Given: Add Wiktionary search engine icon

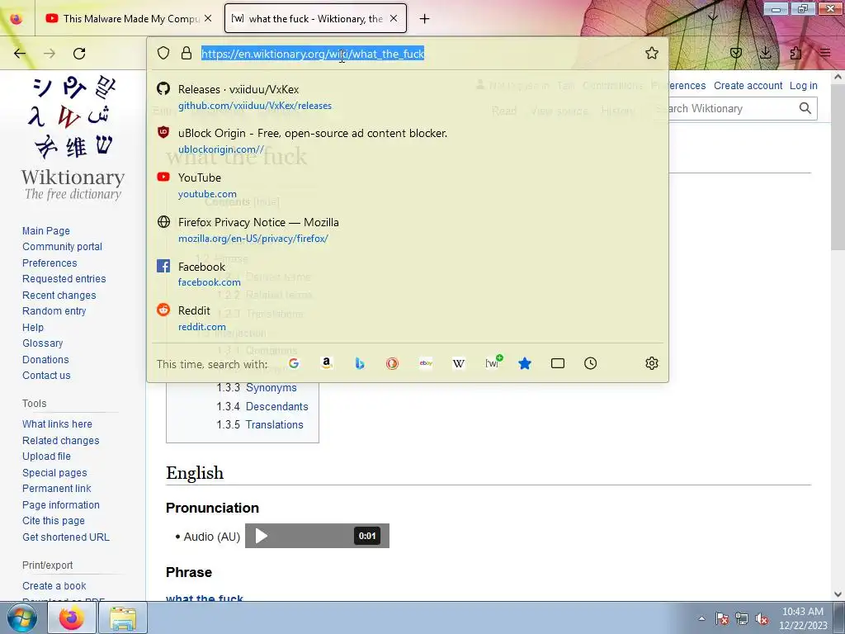Looking at the screenshot, I should tap(493, 362).
